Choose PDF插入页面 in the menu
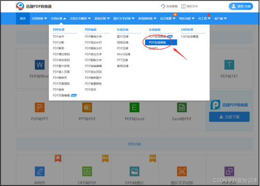Screen dimensions: 260x186 [x=61, y=72]
